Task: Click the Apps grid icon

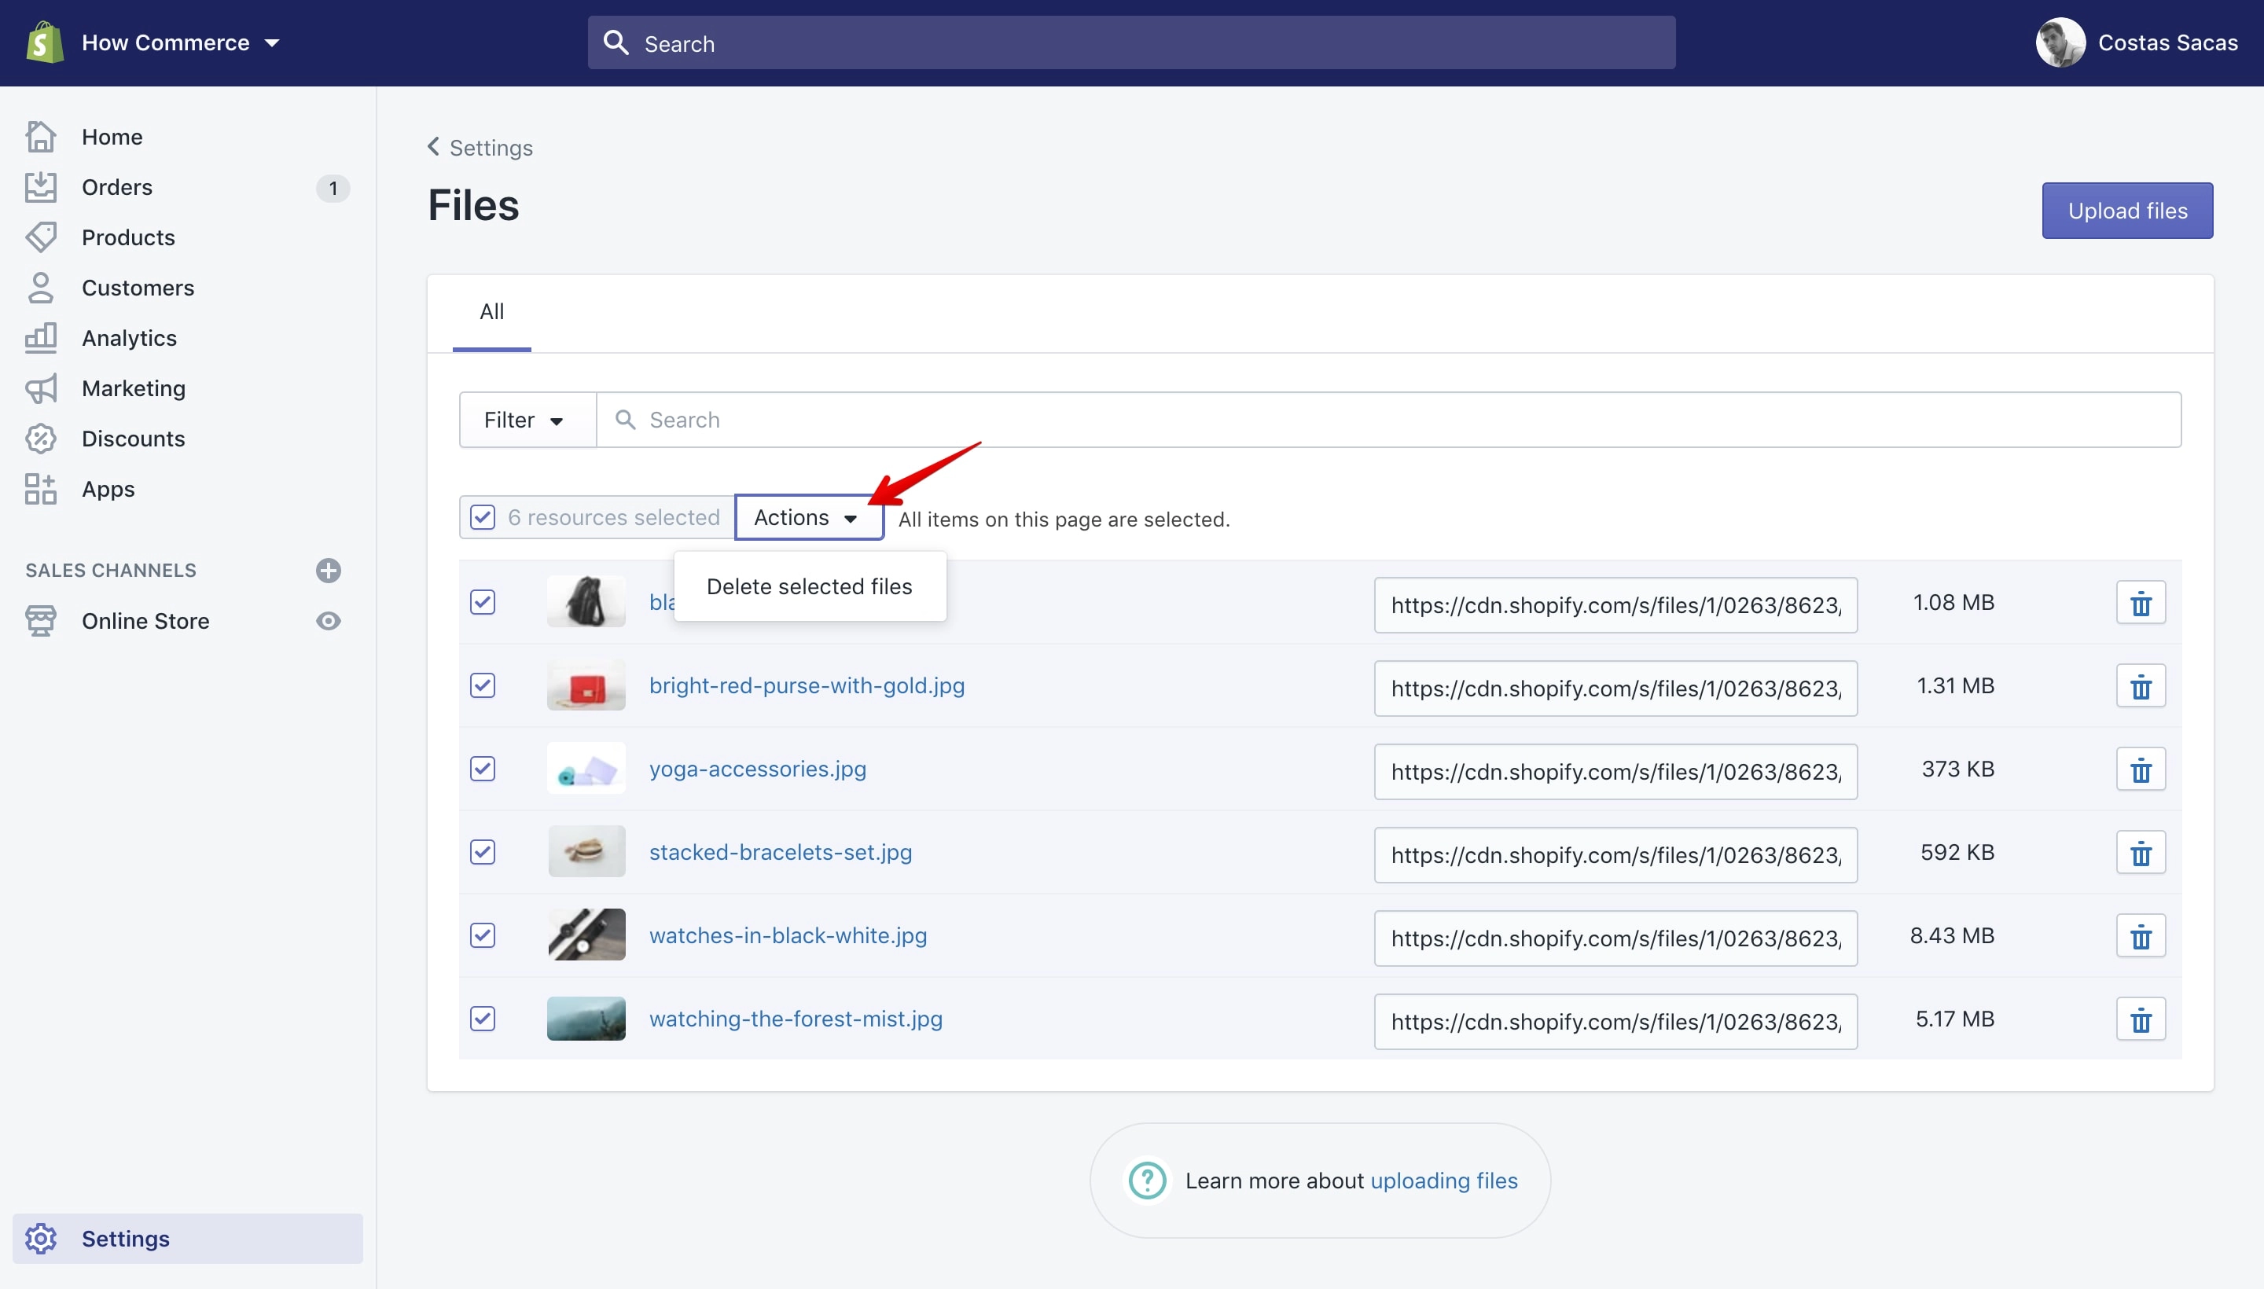Action: pyautogui.click(x=41, y=489)
